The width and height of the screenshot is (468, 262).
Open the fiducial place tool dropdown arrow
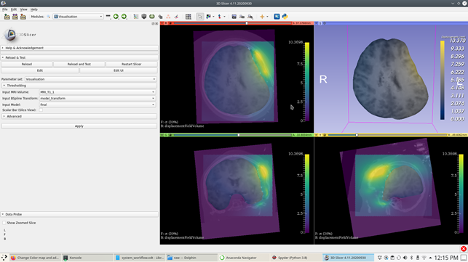pos(224,17)
